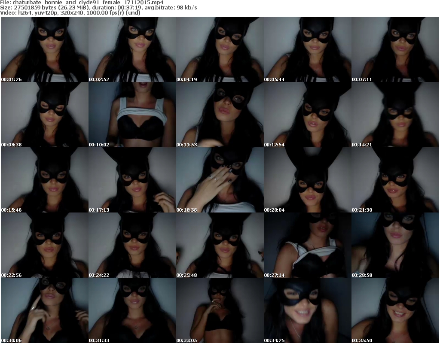Image resolution: width=440 pixels, height=343 pixels.
Task: Open the 00:20:04 thumbnail
Action: (308, 180)
